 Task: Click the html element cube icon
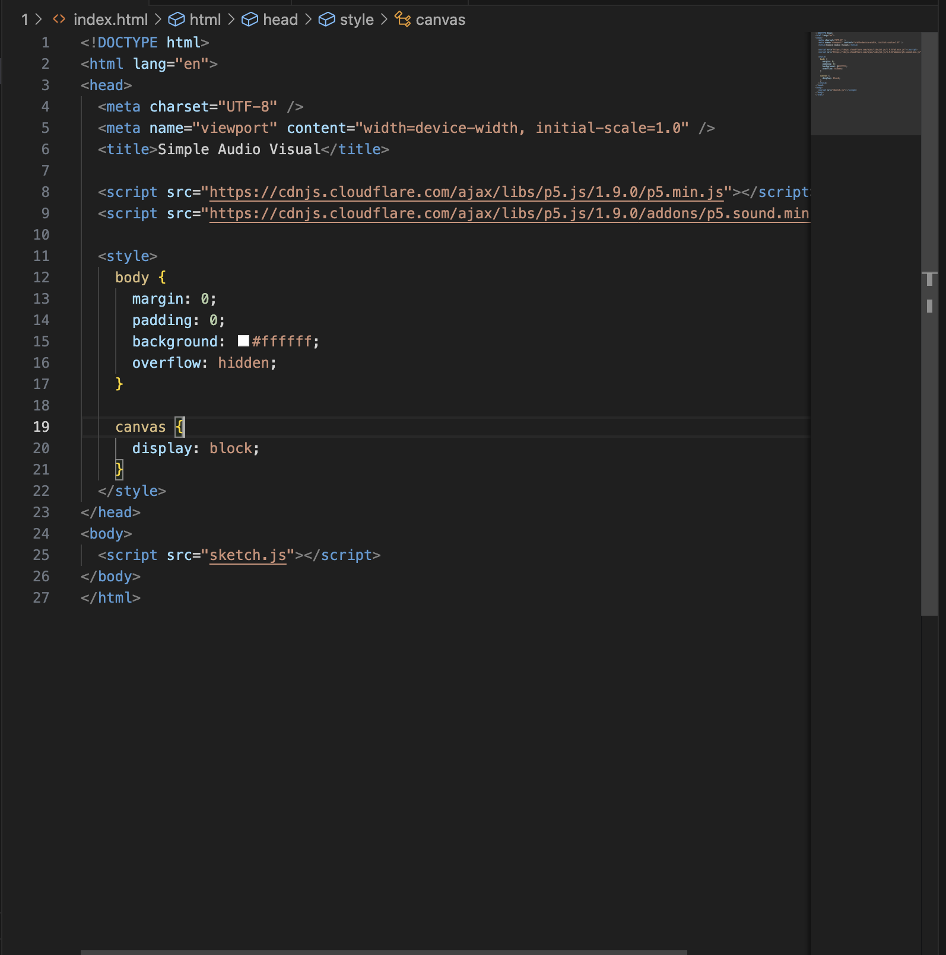point(176,20)
